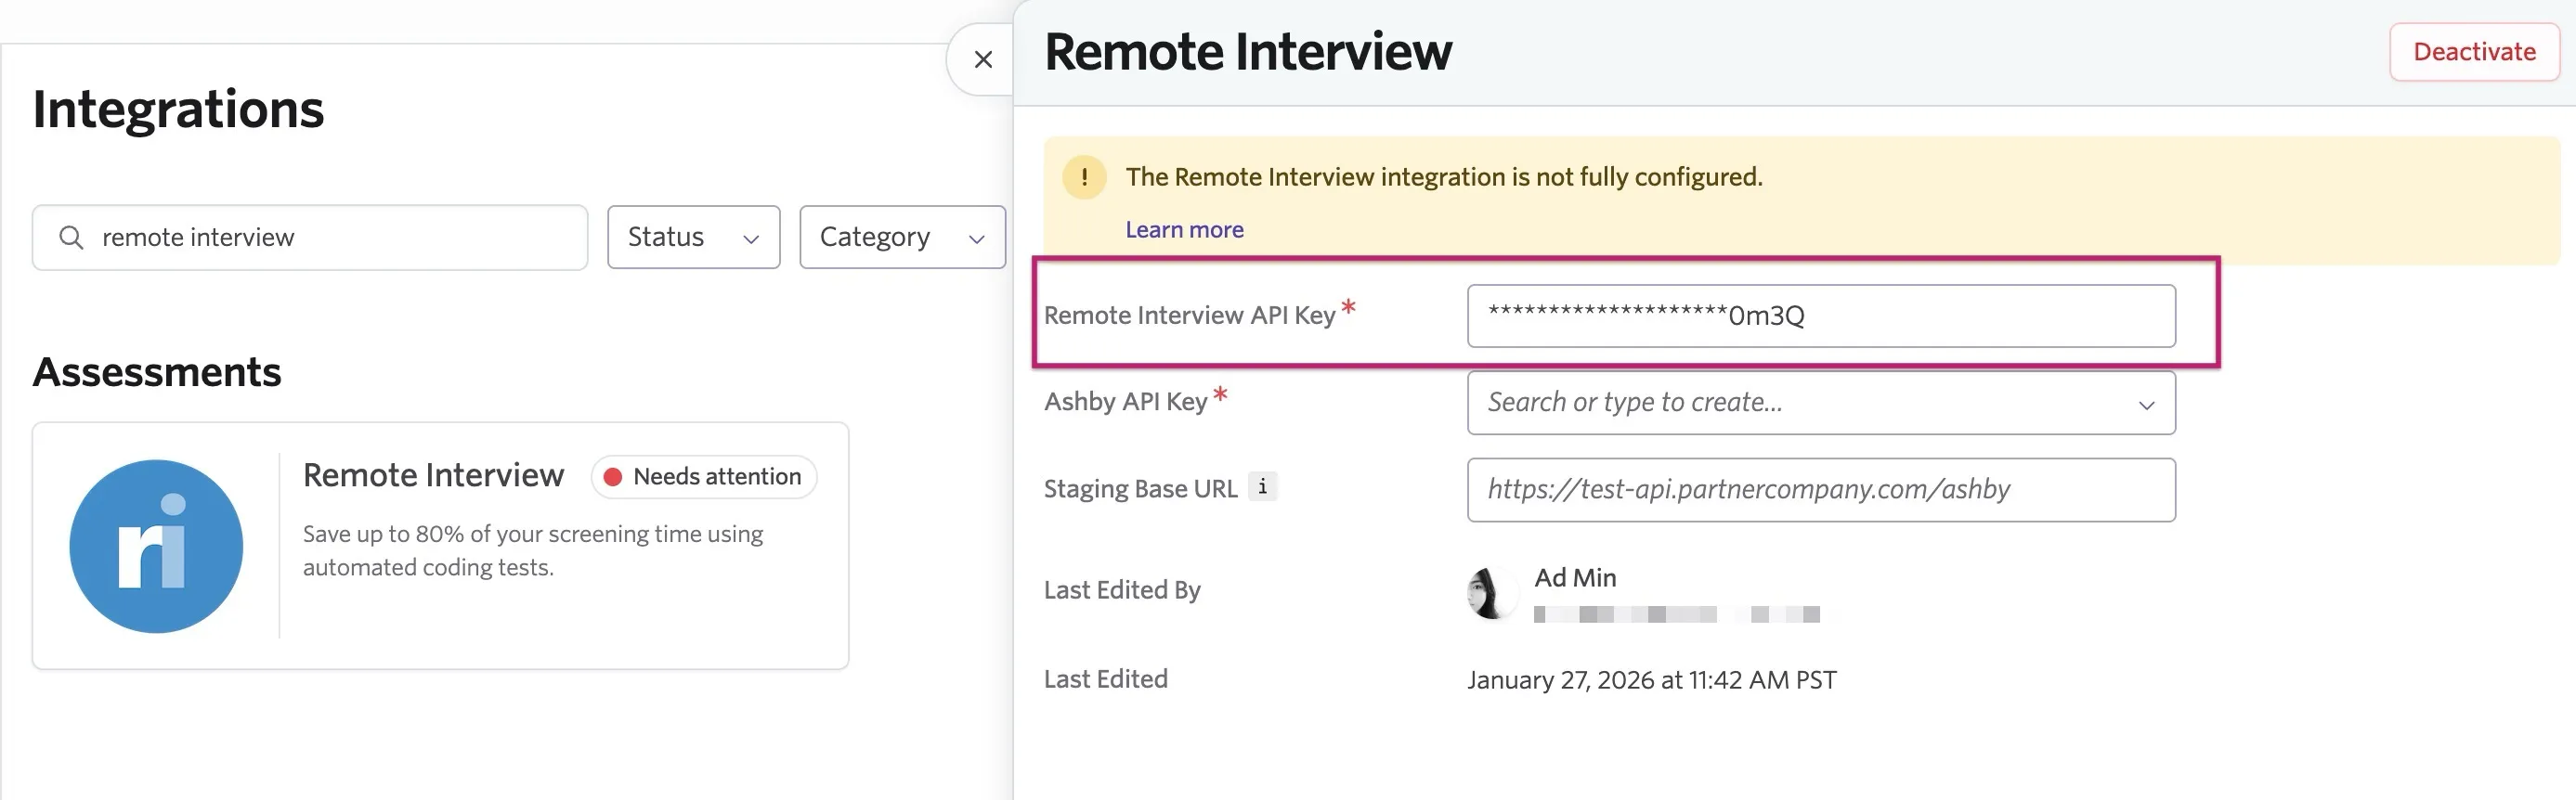Click the Ad Min avatar picture

click(1492, 593)
